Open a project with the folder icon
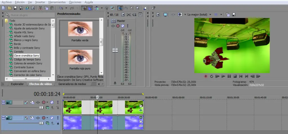This screenshot has height=134, width=288. pyautogui.click(x=9, y=8)
